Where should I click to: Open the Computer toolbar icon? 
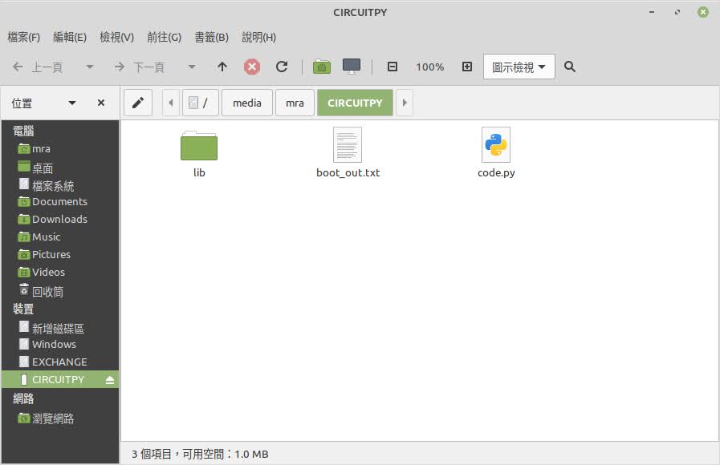coord(352,67)
